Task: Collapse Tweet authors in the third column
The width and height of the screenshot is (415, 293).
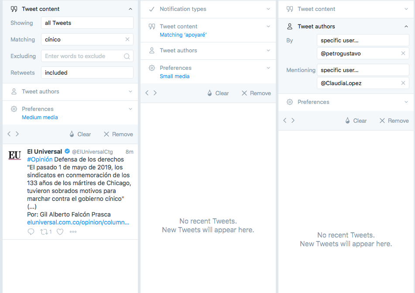Action: pos(406,27)
